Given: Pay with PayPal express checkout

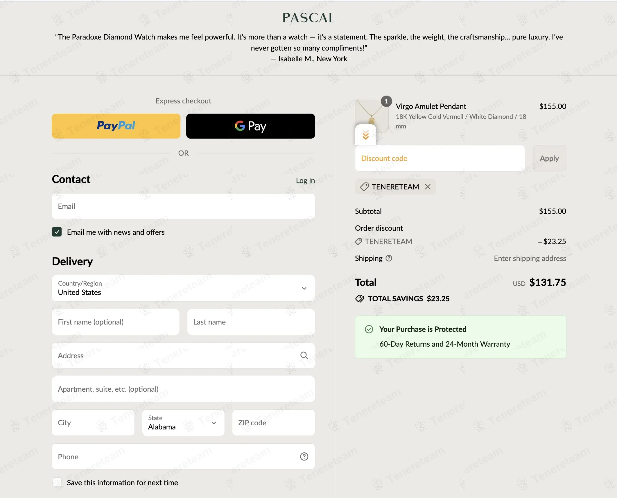Looking at the screenshot, I should 116,126.
